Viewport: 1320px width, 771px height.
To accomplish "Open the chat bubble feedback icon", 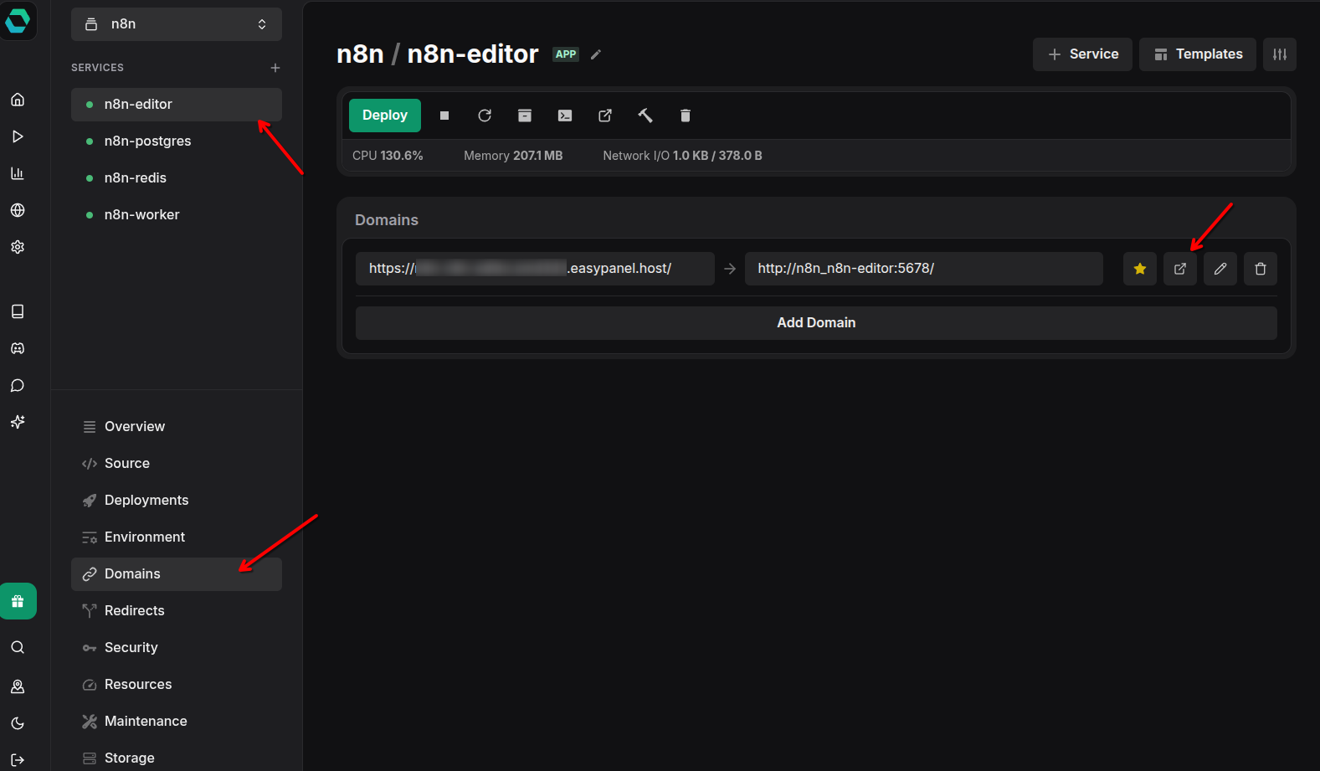I will (18, 385).
